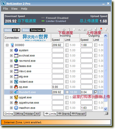115x129 pixels.
Task: Click the traffic chart toolbar icon
Action: click(59, 30)
